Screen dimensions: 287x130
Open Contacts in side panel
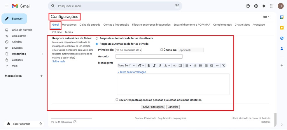tap(282, 48)
